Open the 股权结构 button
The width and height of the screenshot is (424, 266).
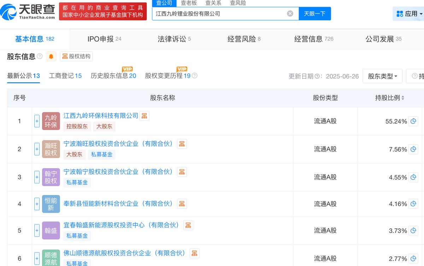click(x=76, y=56)
